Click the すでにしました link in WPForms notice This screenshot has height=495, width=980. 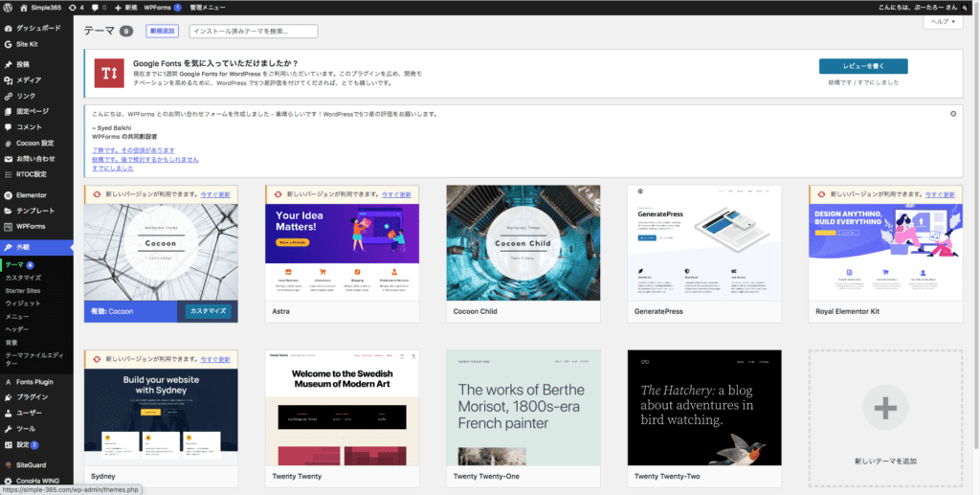click(x=113, y=169)
